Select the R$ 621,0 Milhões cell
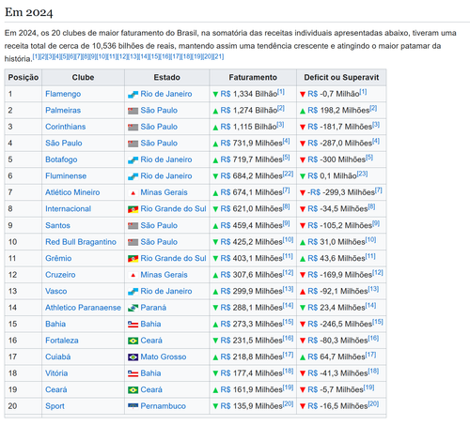Image resolution: width=470 pixels, height=425 pixels. pos(253,208)
